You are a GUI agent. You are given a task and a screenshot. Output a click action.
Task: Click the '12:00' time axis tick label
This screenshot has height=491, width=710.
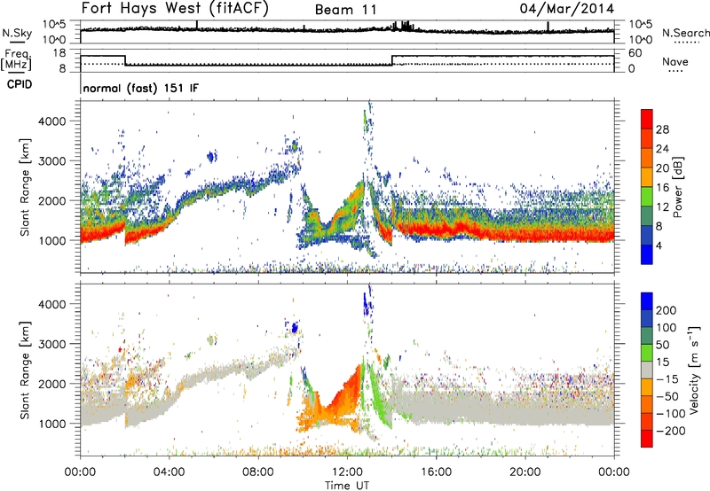347,472
